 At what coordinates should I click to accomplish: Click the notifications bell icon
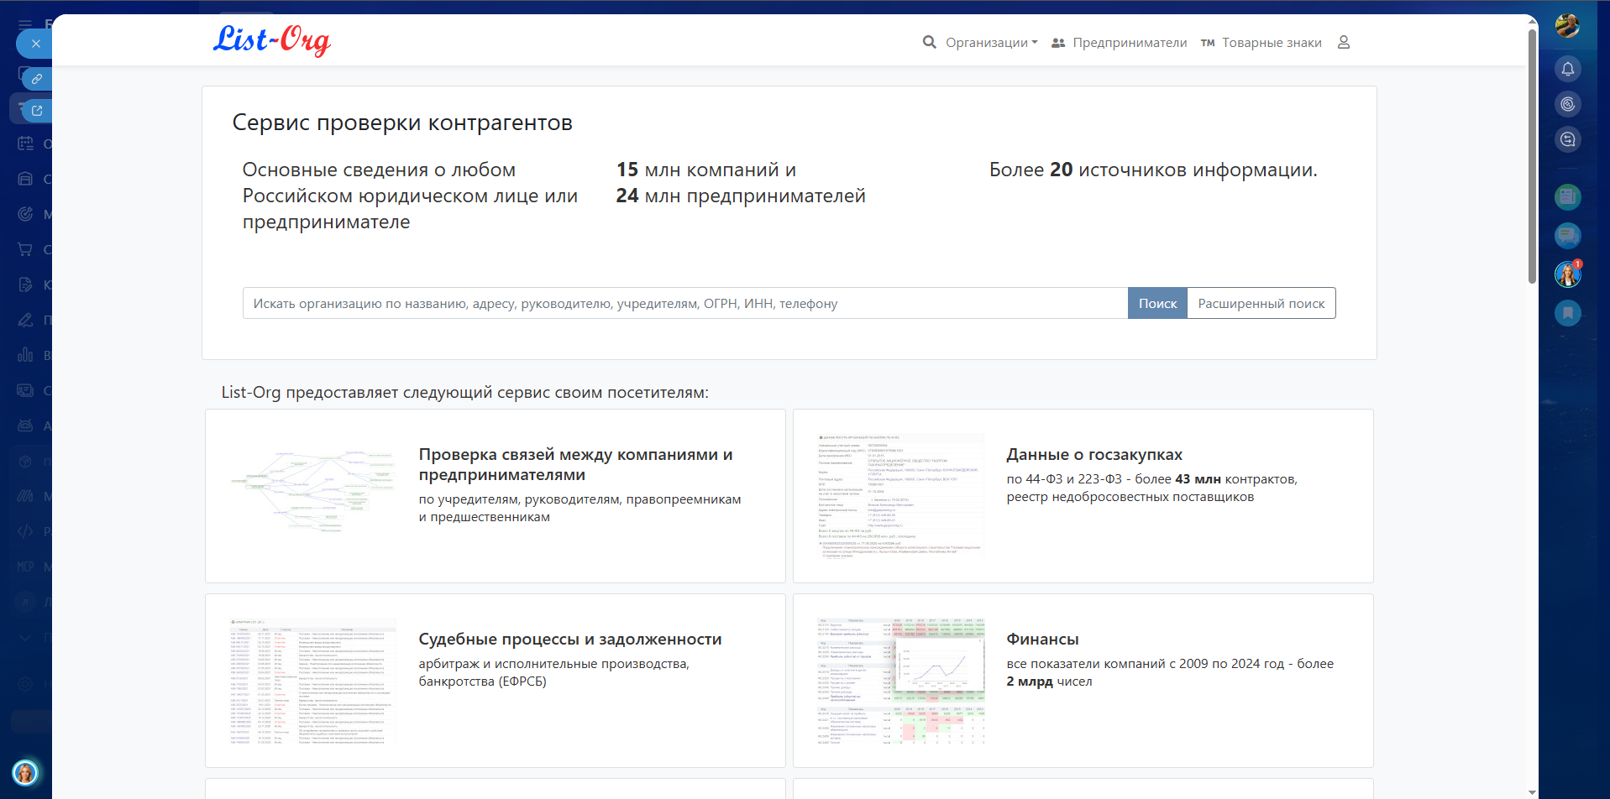coord(1567,69)
